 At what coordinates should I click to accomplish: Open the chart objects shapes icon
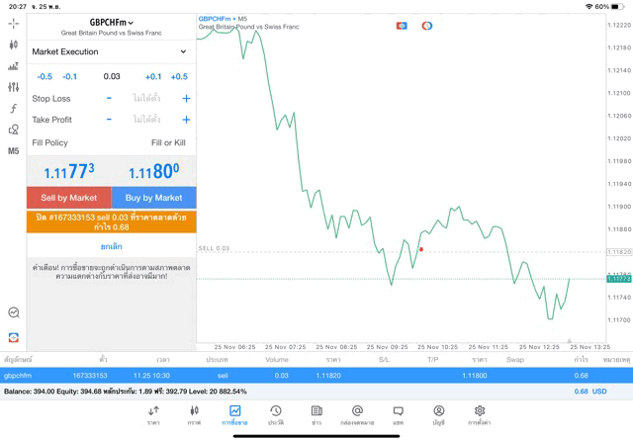coord(13,130)
